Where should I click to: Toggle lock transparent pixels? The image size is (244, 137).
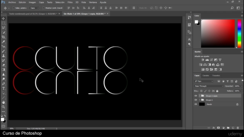201,91
